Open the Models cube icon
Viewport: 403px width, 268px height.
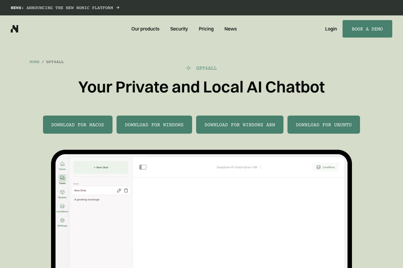tap(62, 192)
